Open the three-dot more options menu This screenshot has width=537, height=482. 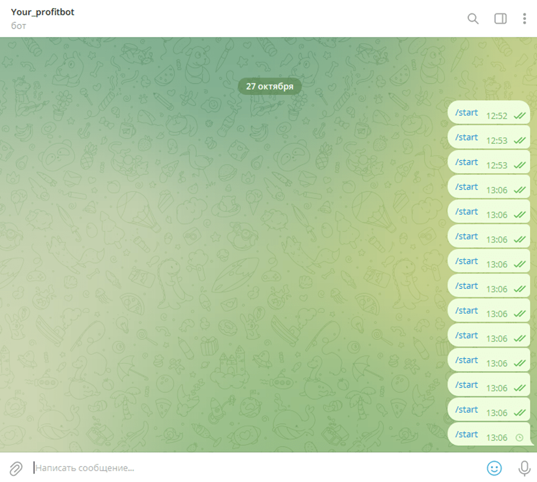coord(524,18)
